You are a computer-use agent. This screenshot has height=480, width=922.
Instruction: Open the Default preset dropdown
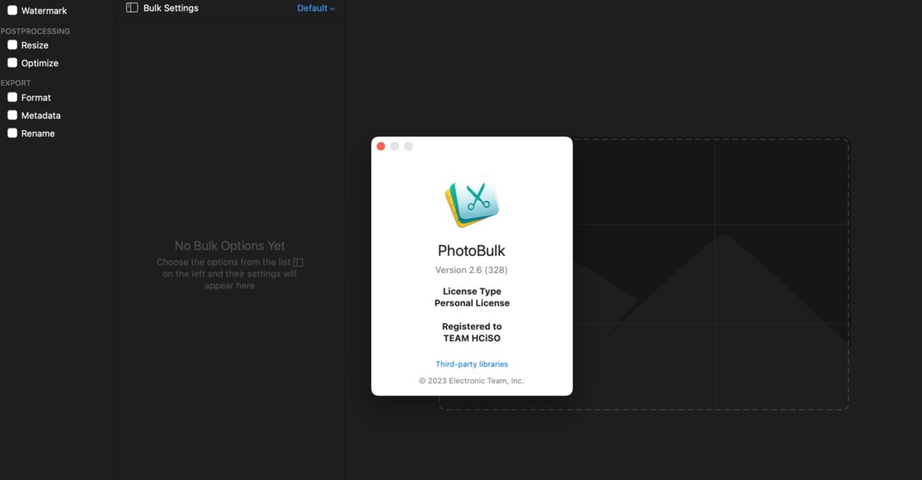[x=316, y=8]
